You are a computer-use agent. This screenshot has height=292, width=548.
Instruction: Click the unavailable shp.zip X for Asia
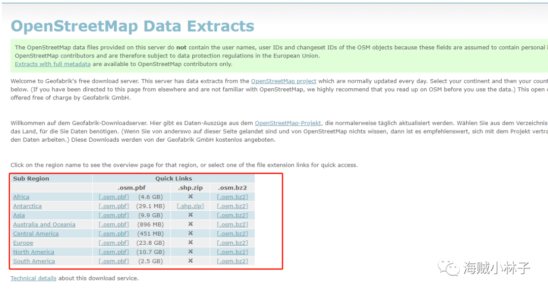(190, 215)
